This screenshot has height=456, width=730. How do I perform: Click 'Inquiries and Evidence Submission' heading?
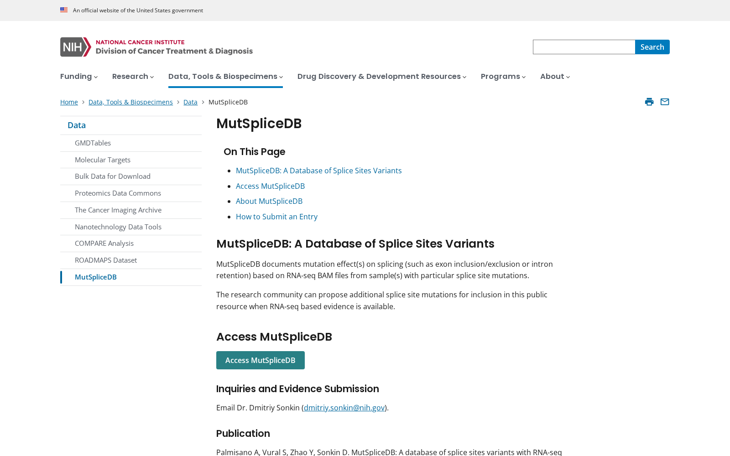[297, 389]
